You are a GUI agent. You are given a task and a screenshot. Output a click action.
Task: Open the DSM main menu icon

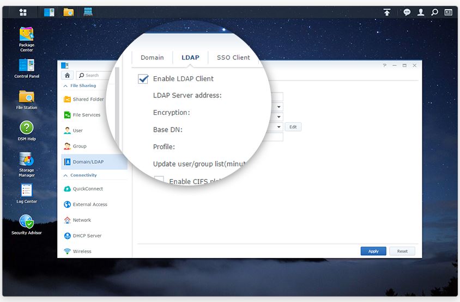tap(23, 13)
